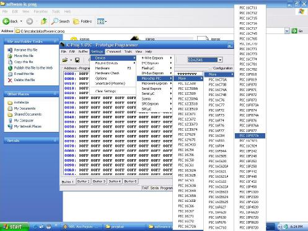Select Microchip PIC submenu entry
The height and width of the screenshot is (231, 308).
coord(155,78)
